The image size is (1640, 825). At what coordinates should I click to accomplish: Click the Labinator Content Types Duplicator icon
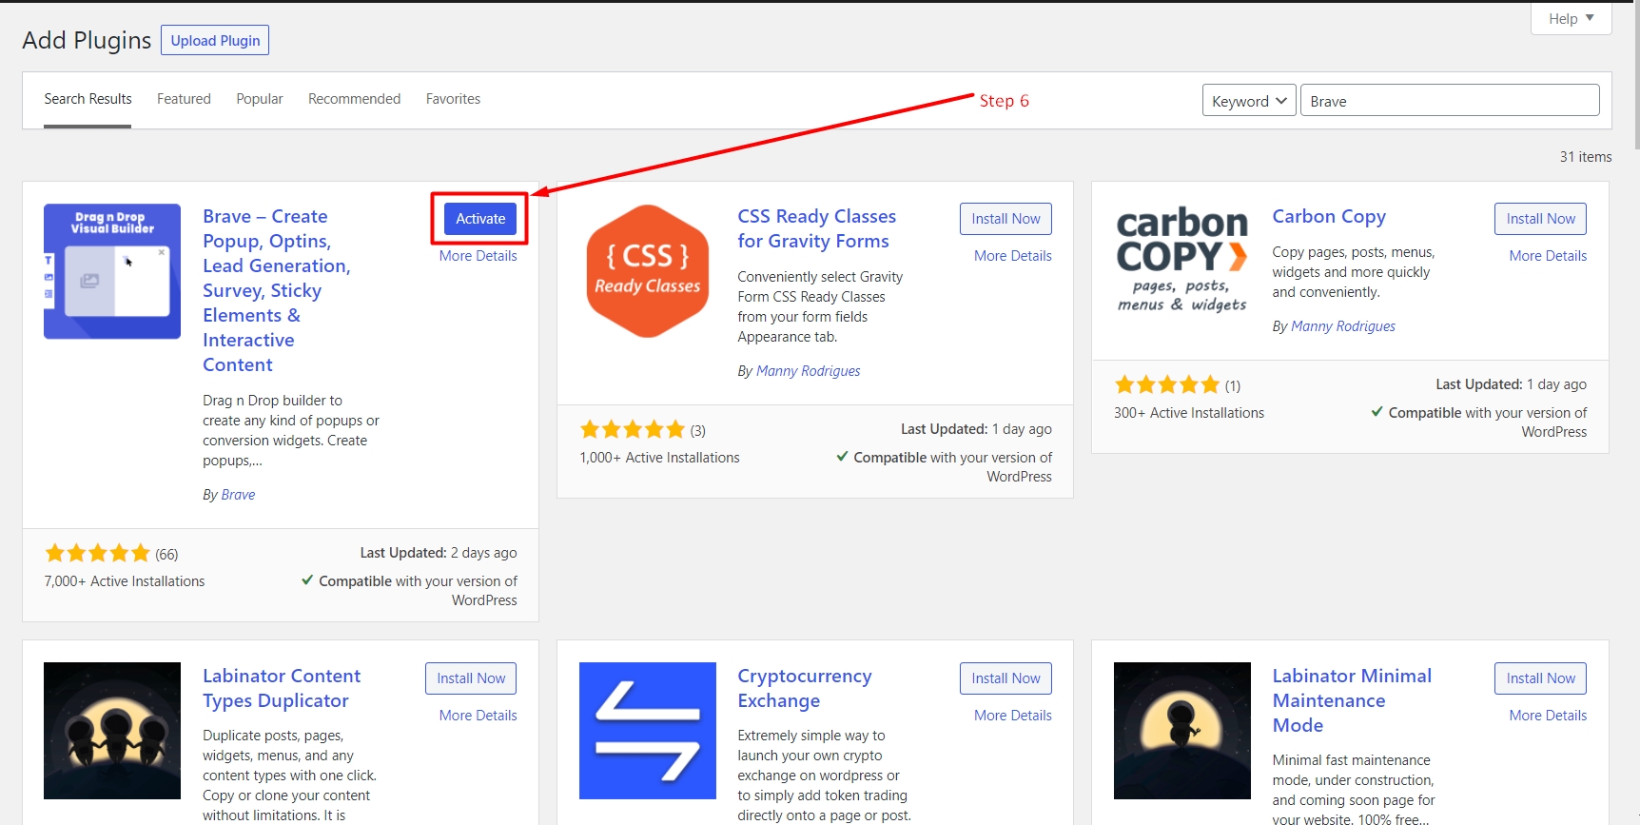112,731
